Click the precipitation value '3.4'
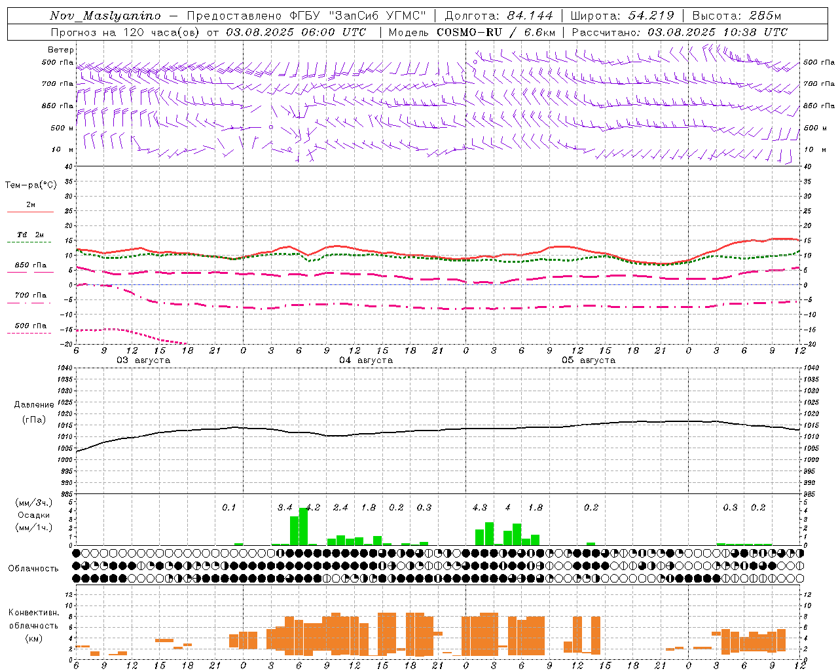This screenshot has width=838, height=671. click(x=285, y=508)
